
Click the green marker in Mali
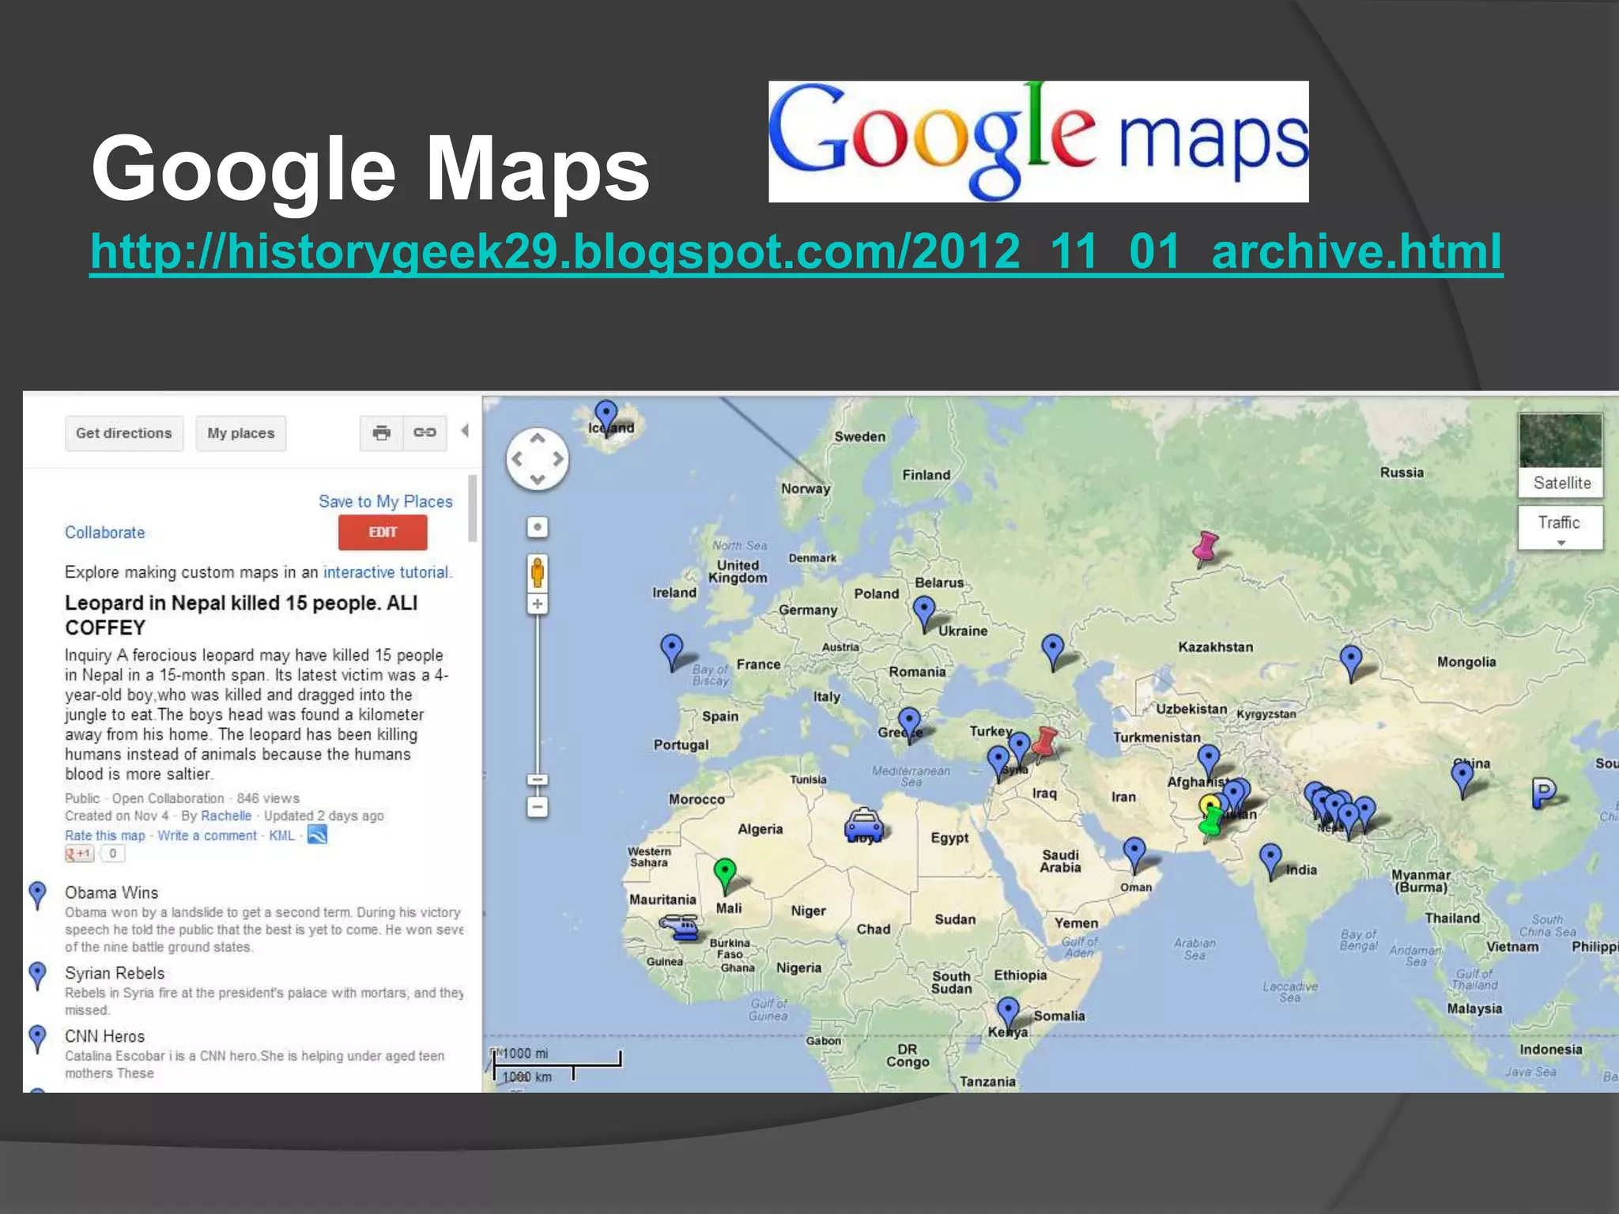tap(725, 875)
